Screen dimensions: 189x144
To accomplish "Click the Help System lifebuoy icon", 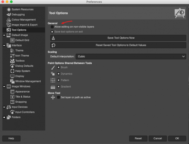I will (x=12, y=71).
